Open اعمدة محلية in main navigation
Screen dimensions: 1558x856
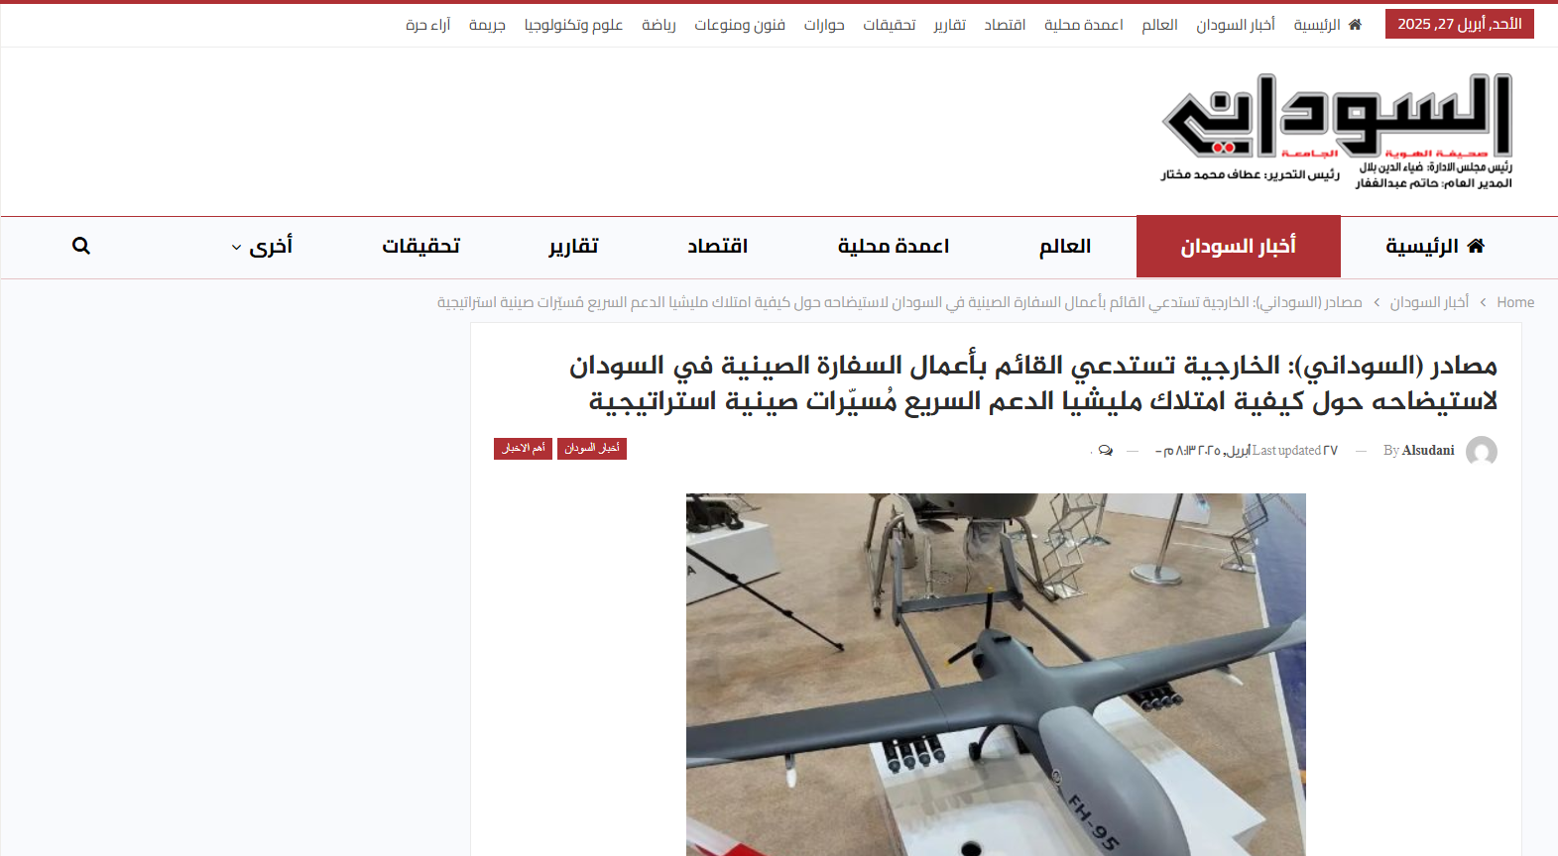point(894,246)
